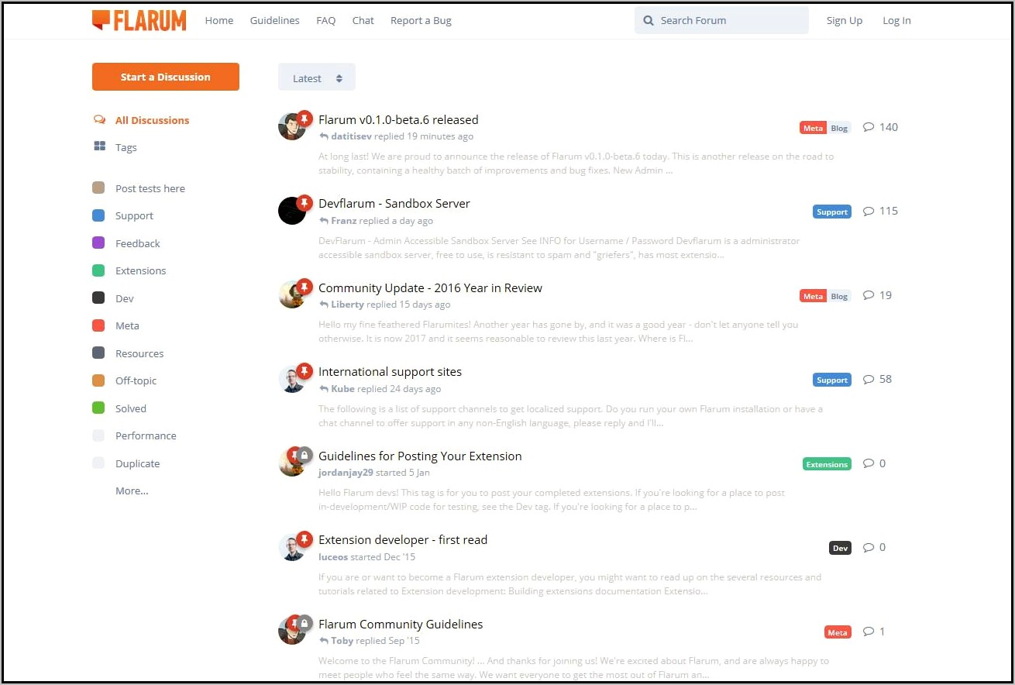Image resolution: width=1015 pixels, height=685 pixels.
Task: Expand More... tags in sidebar
Action: click(132, 491)
